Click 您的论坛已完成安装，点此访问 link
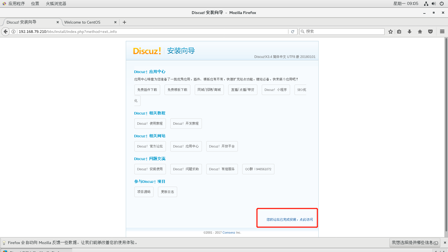Image resolution: width=448 pixels, height=252 pixels. click(290, 220)
